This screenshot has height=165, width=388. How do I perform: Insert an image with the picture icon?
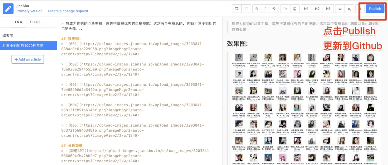click(x=294, y=9)
